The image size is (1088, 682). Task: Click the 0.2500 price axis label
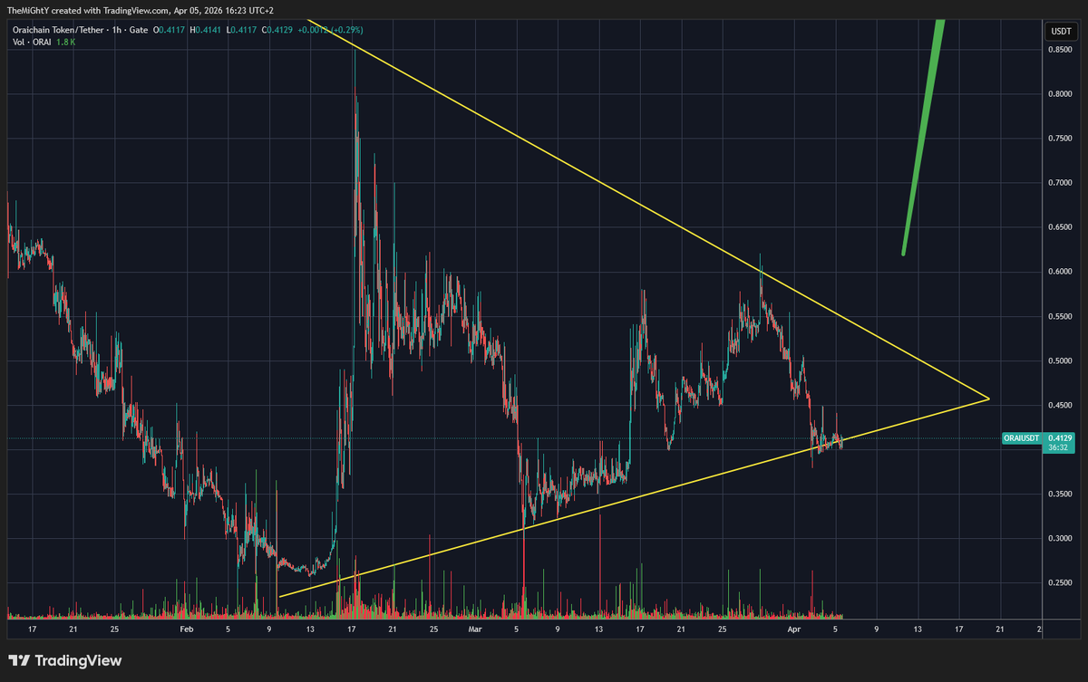click(x=1061, y=583)
